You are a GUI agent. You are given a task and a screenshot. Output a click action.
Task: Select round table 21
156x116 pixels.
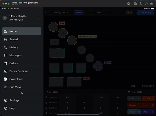click(x=63, y=33)
